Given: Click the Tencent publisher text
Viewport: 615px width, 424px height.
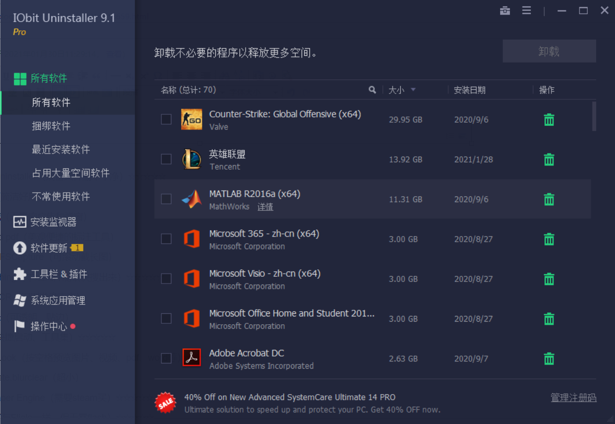Looking at the screenshot, I should tap(225, 167).
